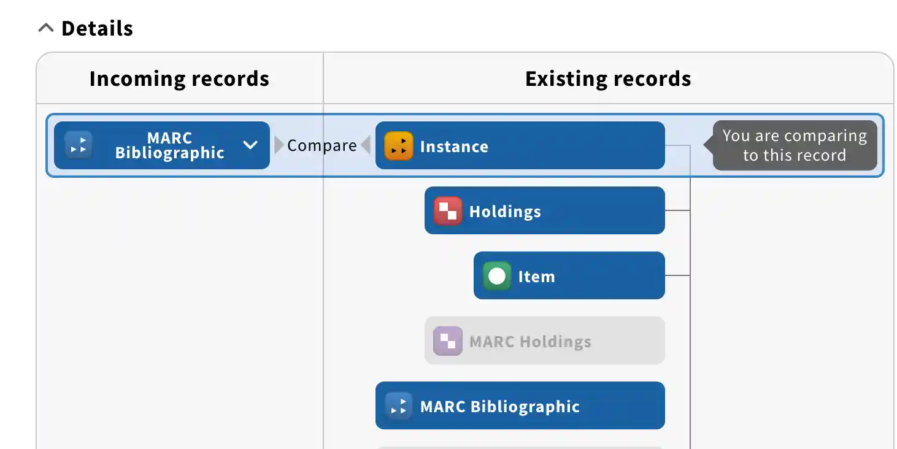
Task: Click the Compare label between records
Action: coord(321,145)
